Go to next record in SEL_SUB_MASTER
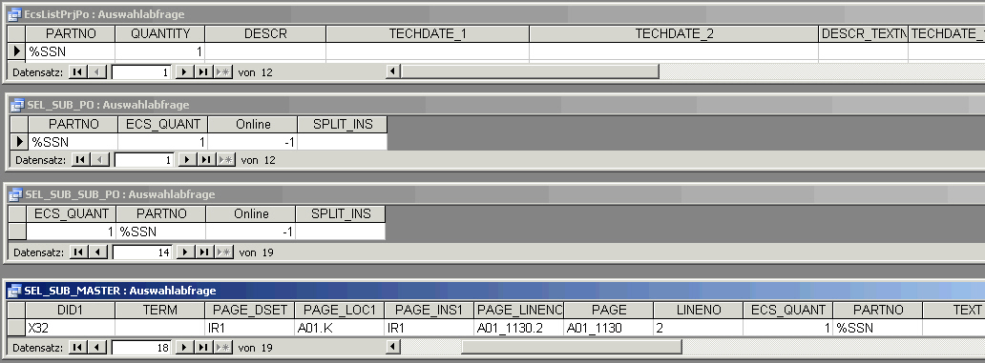 [184, 347]
